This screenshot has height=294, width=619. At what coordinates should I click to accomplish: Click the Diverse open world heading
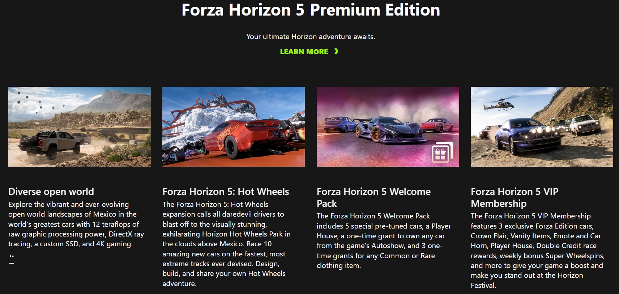pyautogui.click(x=51, y=191)
